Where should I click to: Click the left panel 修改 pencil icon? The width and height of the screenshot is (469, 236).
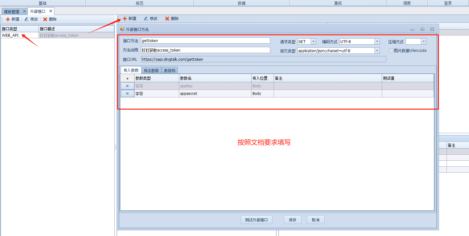(27, 19)
